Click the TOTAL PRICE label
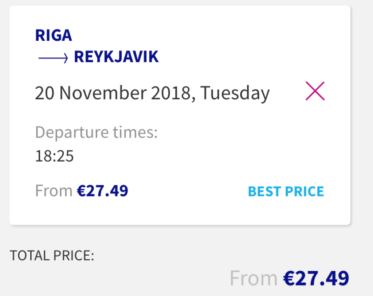This screenshot has width=373, height=296. 52,256
